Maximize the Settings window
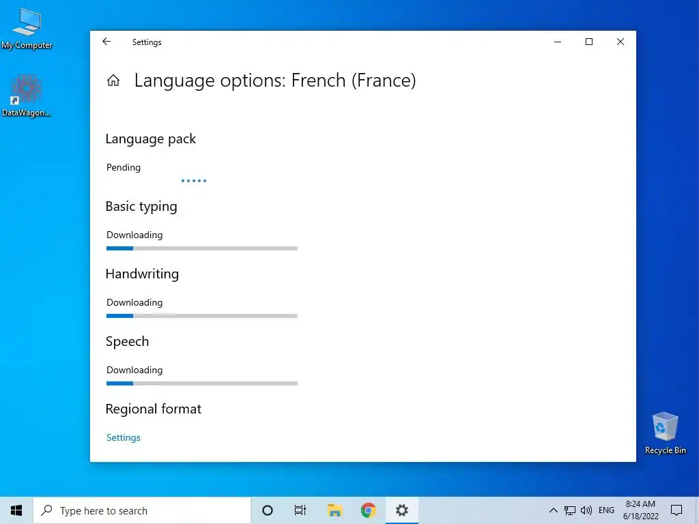This screenshot has height=524, width=699. (589, 42)
